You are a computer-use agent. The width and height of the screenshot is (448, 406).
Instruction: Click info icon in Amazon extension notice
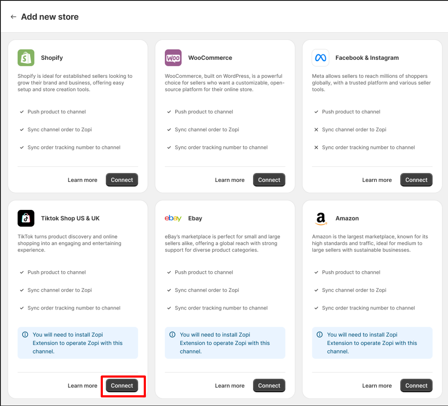[x=320, y=334]
